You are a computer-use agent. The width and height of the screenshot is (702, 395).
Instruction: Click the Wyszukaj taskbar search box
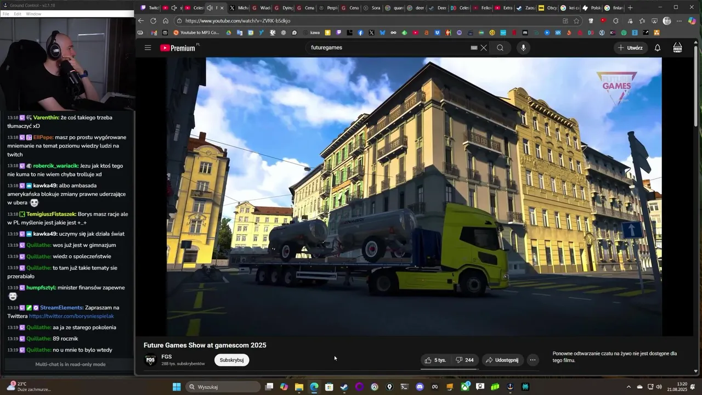tap(224, 387)
